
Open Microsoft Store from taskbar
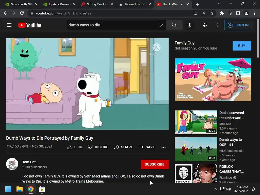point(42,189)
